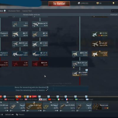
Task: Select the premium F-5E FCU card
Action: (100, 34)
